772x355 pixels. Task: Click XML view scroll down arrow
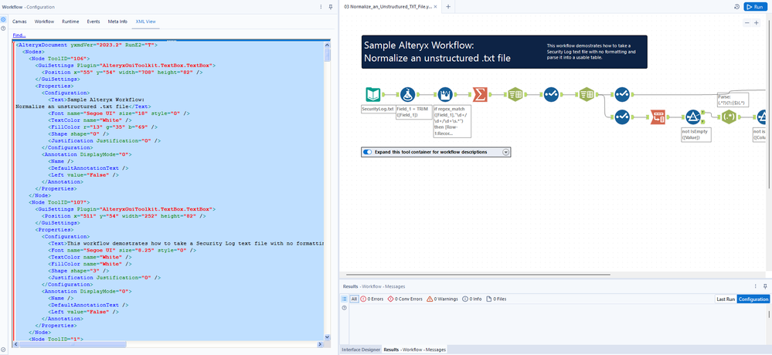pyautogui.click(x=328, y=336)
